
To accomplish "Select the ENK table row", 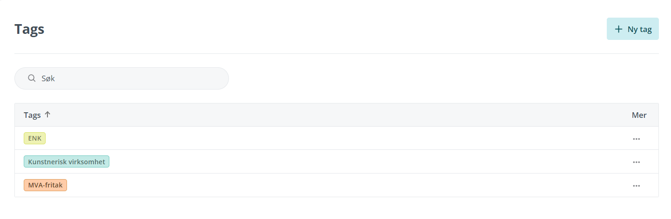I will [x=336, y=138].
